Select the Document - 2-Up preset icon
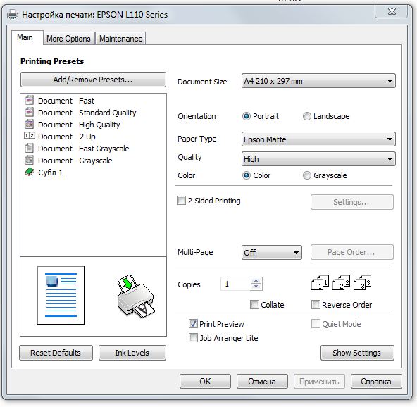This screenshot has width=417, height=407. click(x=30, y=136)
